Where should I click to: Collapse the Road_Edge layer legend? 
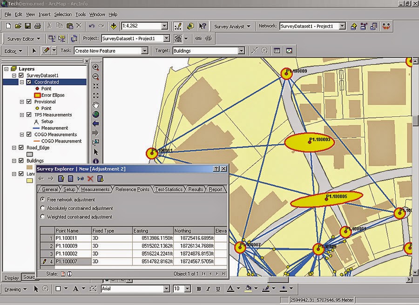[14, 148]
